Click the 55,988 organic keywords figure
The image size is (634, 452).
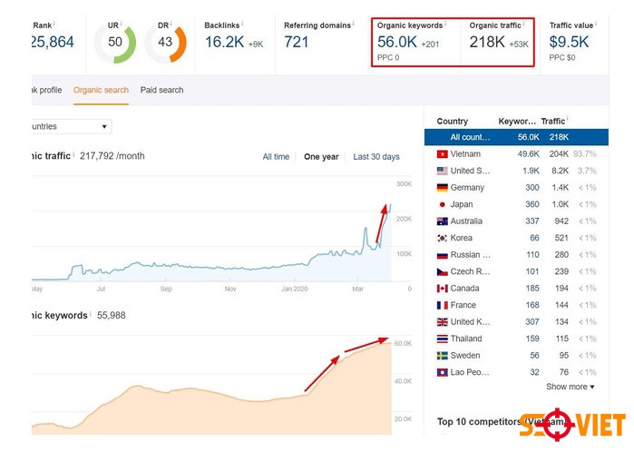coord(112,315)
